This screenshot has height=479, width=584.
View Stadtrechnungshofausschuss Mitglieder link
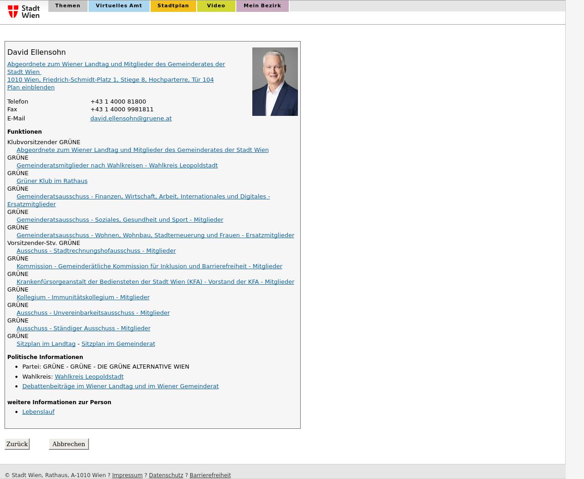pos(96,251)
